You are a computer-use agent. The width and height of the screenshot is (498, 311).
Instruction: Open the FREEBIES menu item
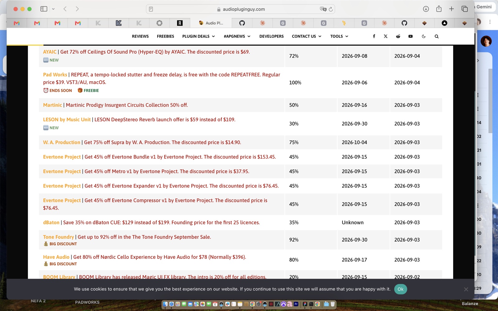point(165,36)
